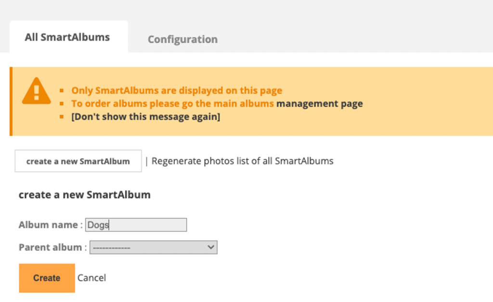The image size is (493, 302).
Task: Click the Parent album dropdown chevron arrow
Action: (x=210, y=247)
